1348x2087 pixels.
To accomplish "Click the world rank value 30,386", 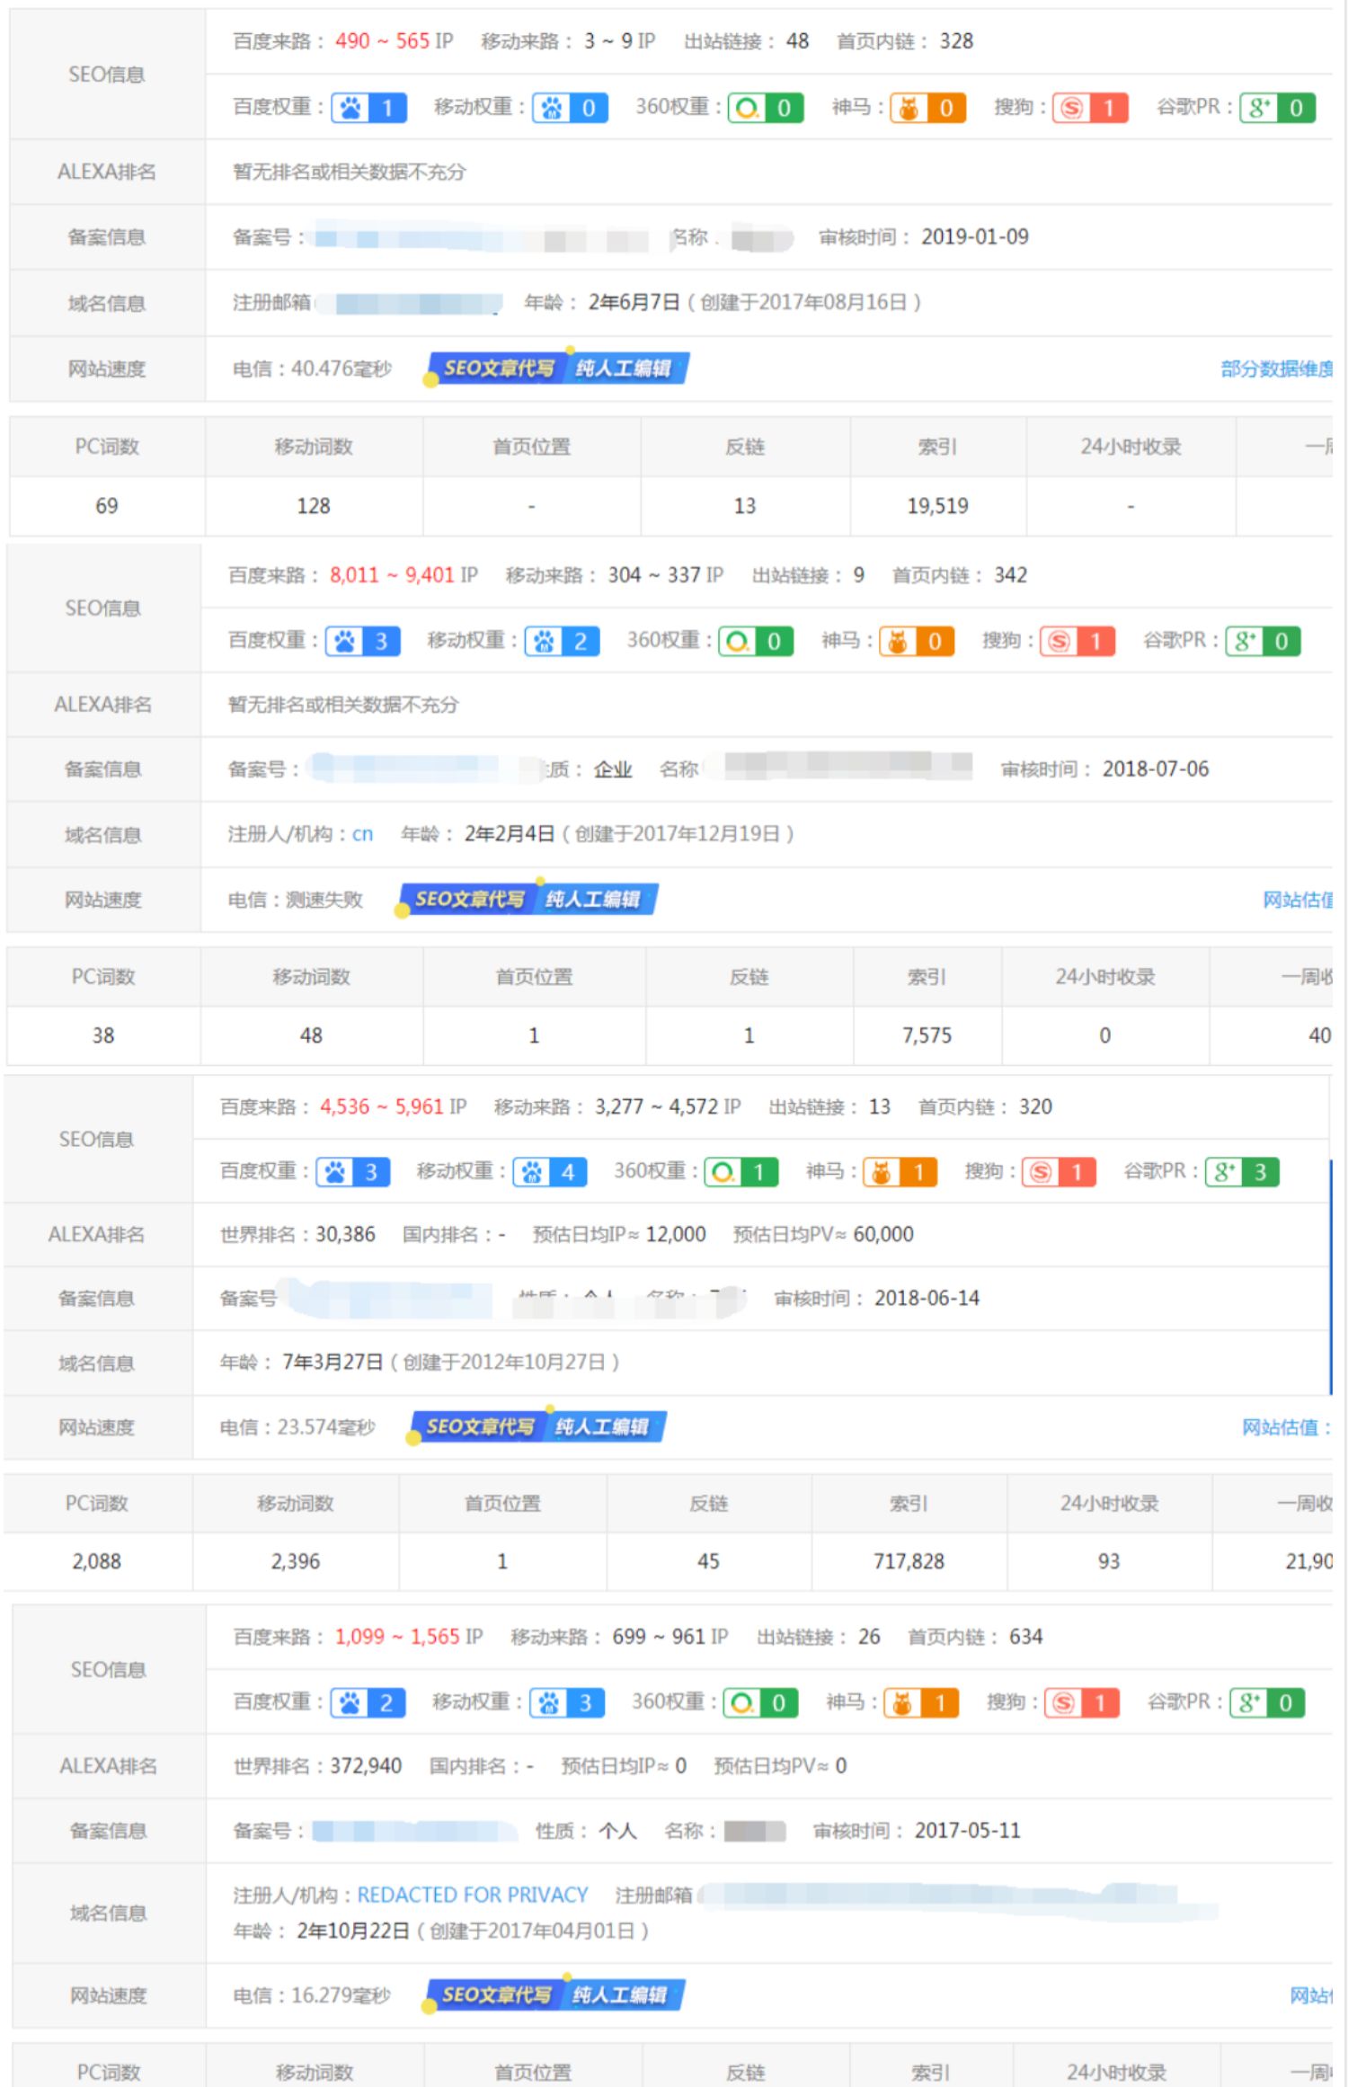I will pos(345,1234).
